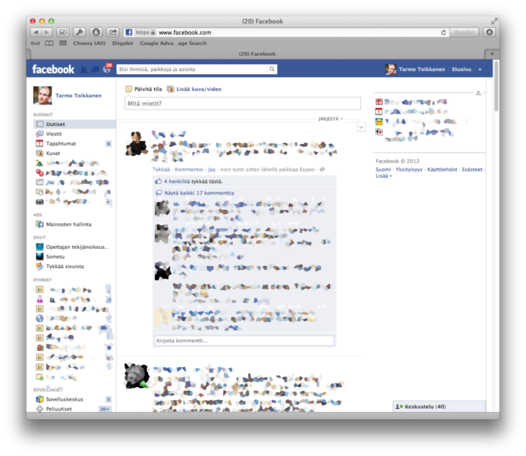The width and height of the screenshot is (526, 456).
Task: Click the Share toolbar icon
Action: [113, 32]
